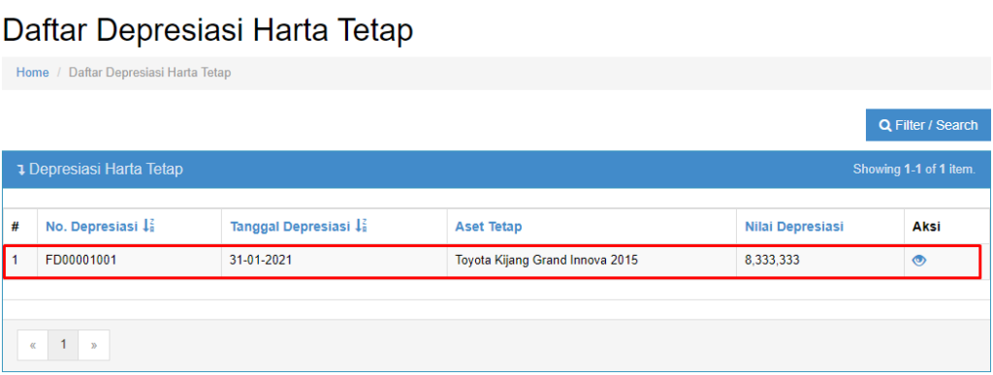Go to next page with » button
This screenshot has height=375, width=993.
pyautogui.click(x=94, y=345)
